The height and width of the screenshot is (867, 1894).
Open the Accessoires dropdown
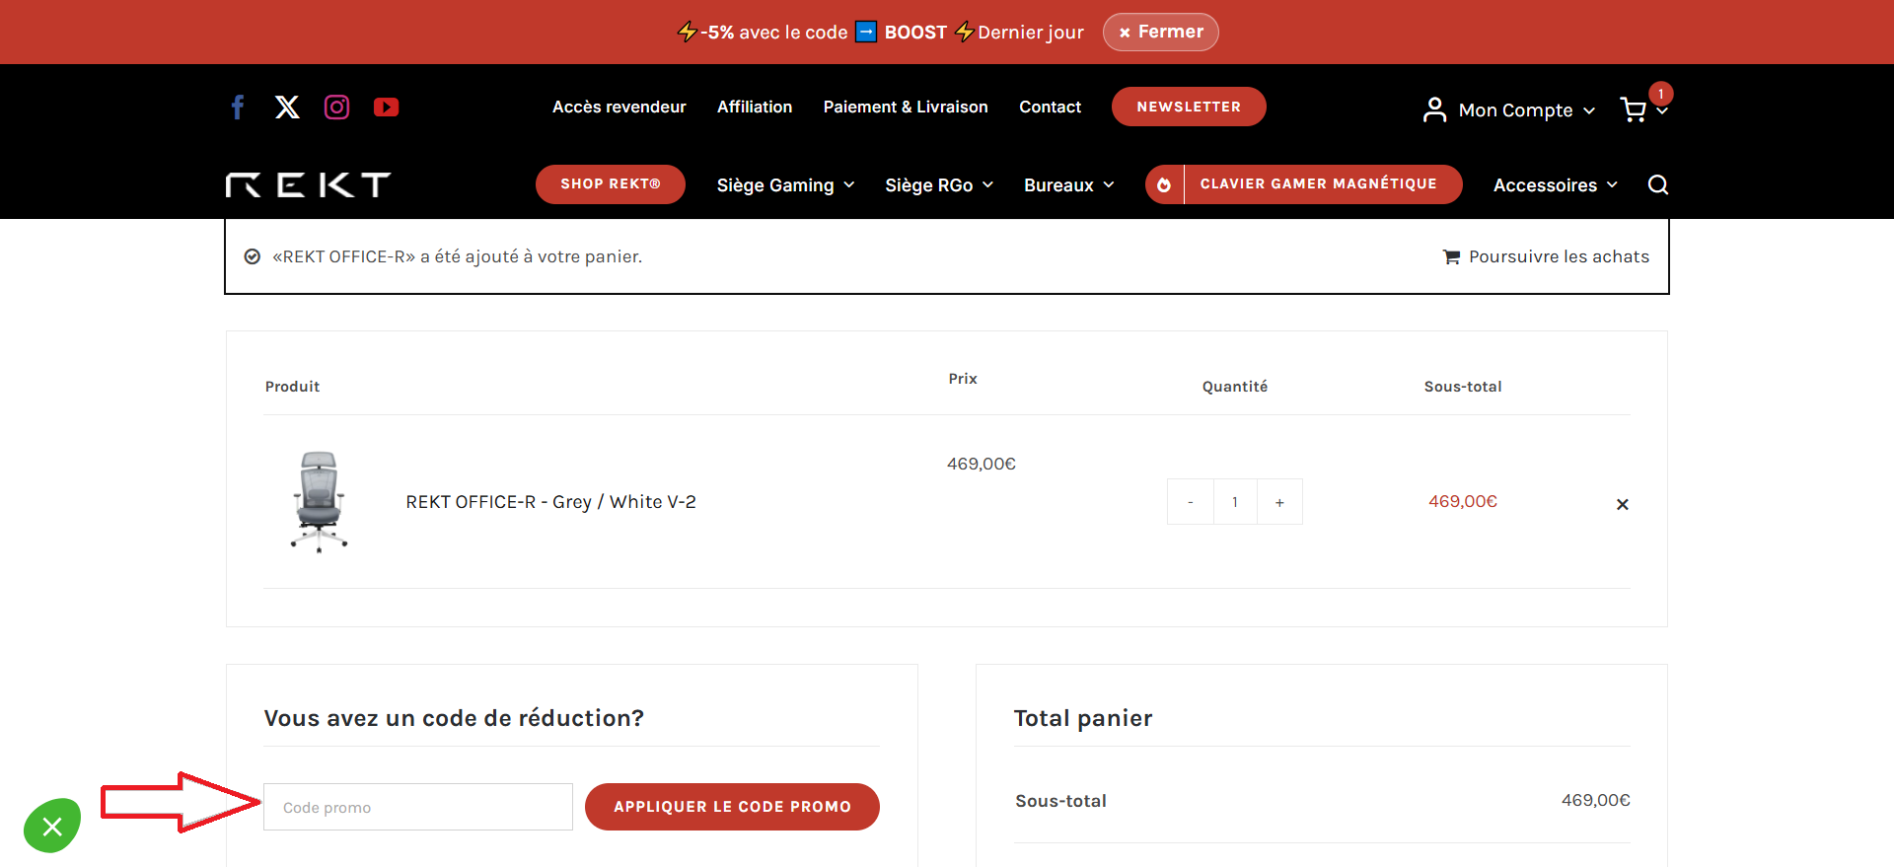tap(1556, 185)
